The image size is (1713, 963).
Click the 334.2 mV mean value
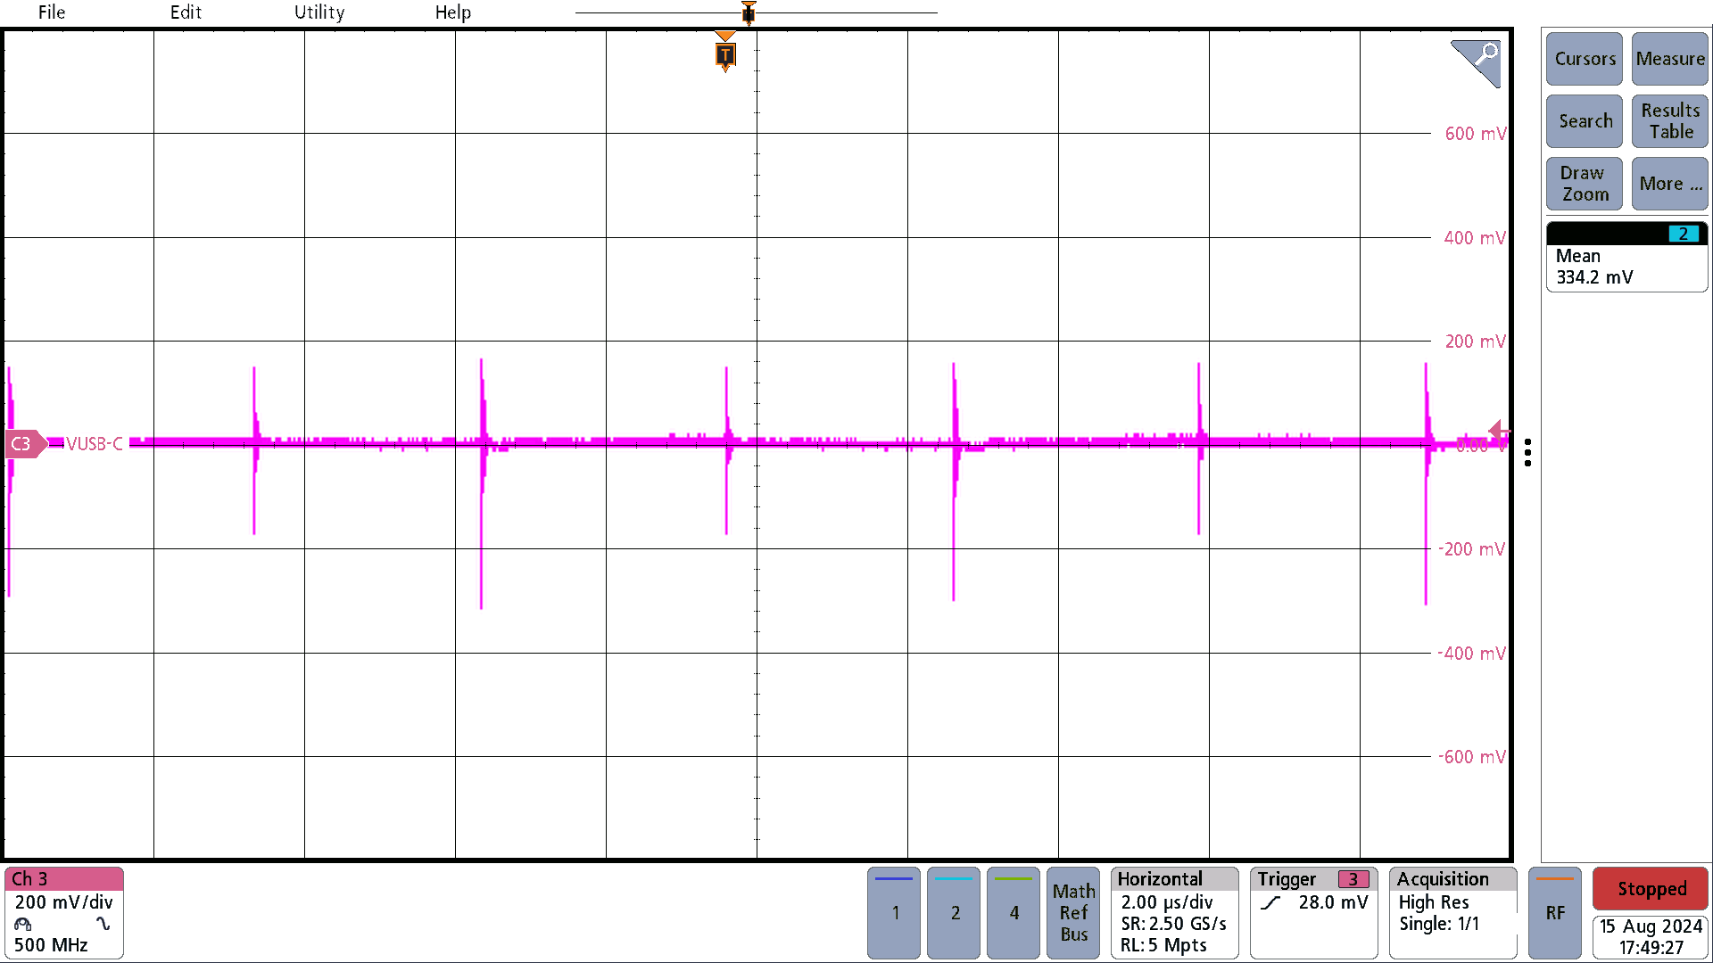[1594, 277]
